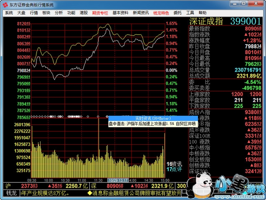Select the 深证100R value 333174

pos(253,136)
